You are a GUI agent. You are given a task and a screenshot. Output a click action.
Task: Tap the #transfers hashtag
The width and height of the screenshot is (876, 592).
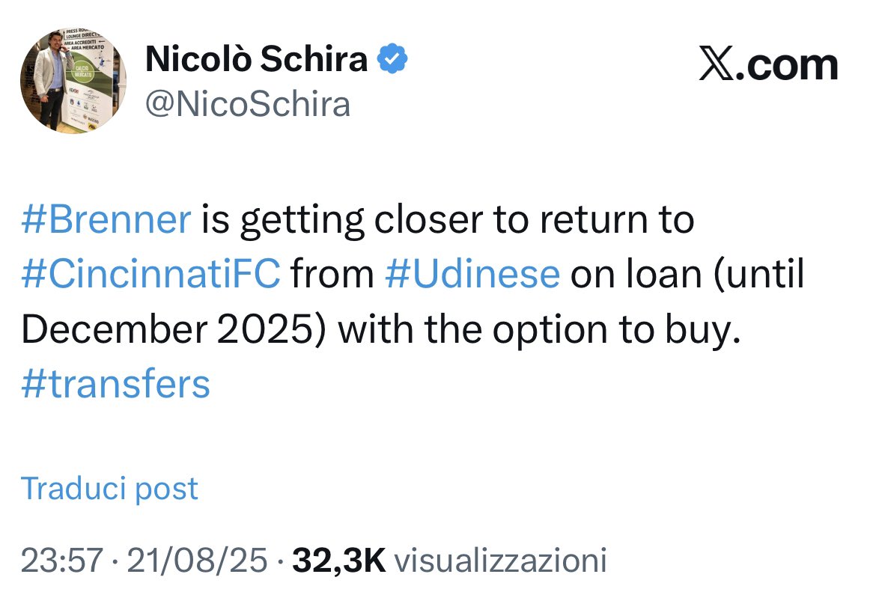click(115, 384)
